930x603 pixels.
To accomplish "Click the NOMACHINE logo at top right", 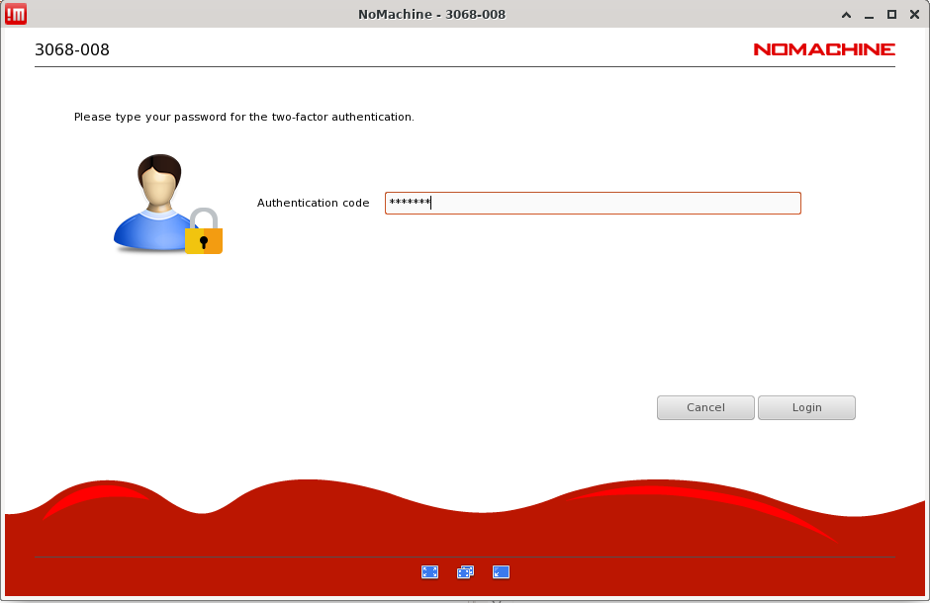I will 824,49.
